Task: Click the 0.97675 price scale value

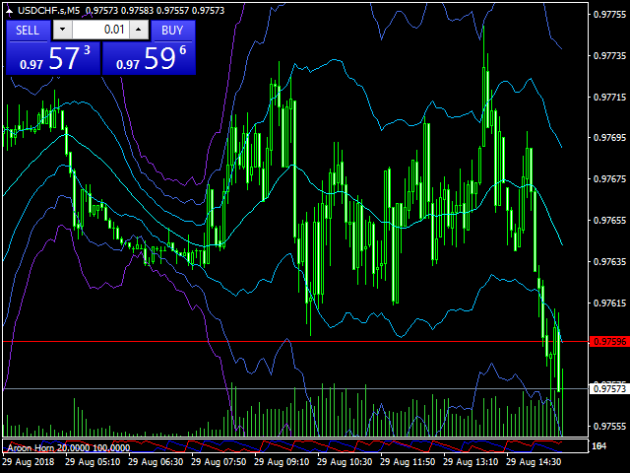Action: (x=610, y=179)
